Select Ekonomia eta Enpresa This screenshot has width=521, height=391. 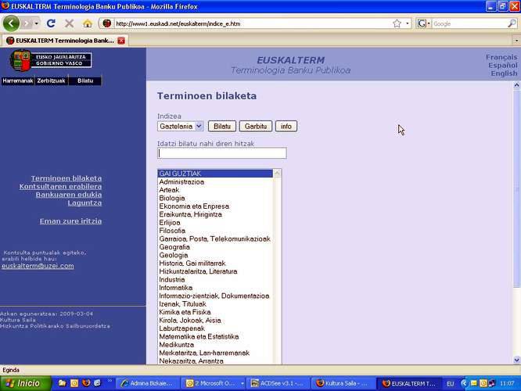click(x=215, y=206)
